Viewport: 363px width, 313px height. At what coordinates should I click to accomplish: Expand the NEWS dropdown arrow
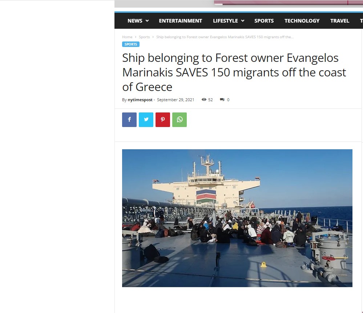coord(147,21)
